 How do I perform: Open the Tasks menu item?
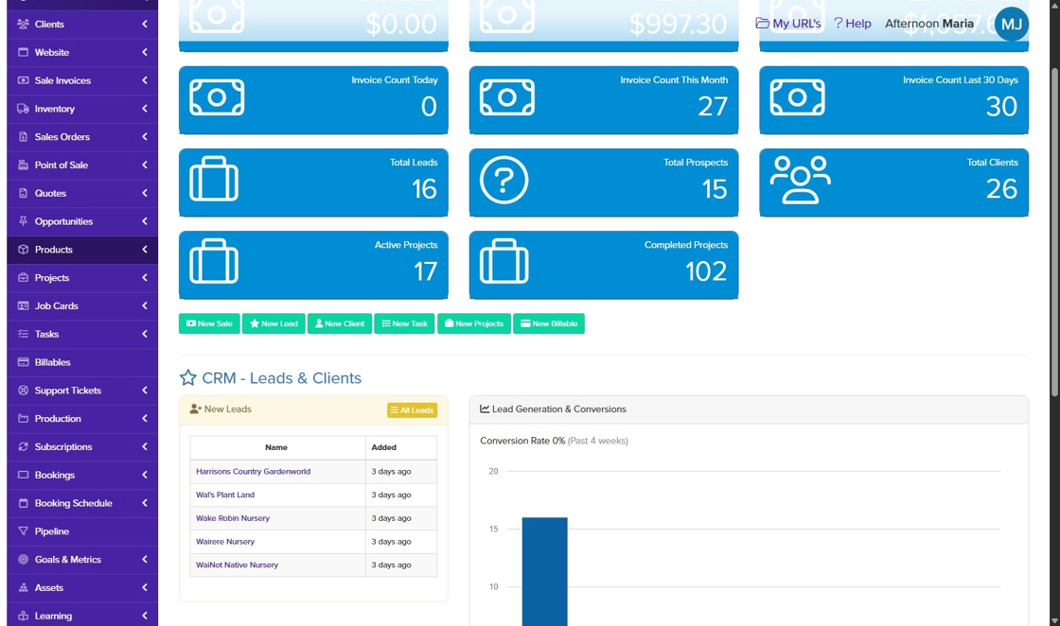(82, 334)
